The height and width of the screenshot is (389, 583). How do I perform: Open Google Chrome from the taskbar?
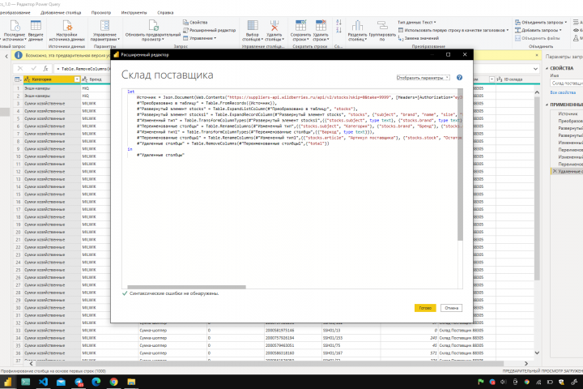click(x=114, y=382)
